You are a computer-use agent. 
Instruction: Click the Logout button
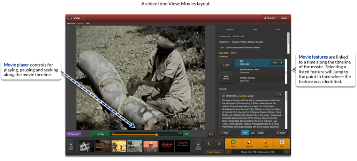284,18
